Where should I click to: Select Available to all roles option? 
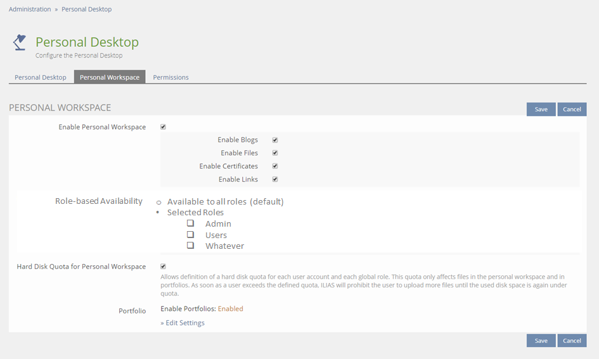point(158,202)
